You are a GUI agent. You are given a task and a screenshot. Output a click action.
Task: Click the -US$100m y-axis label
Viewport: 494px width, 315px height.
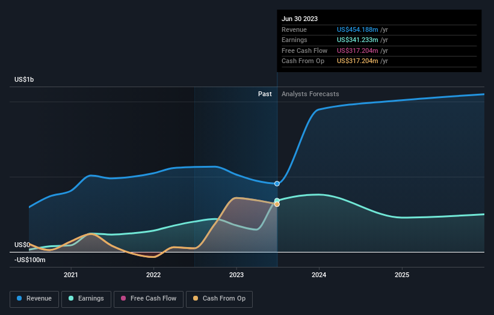[x=30, y=260]
